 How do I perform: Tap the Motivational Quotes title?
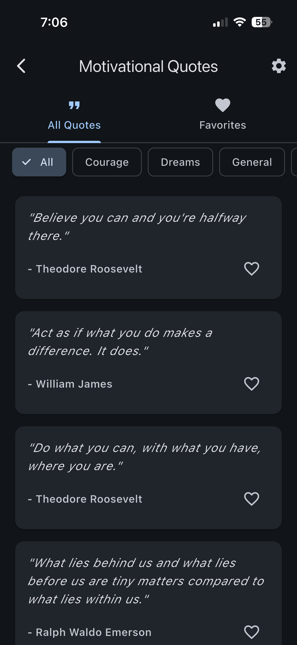tap(148, 66)
